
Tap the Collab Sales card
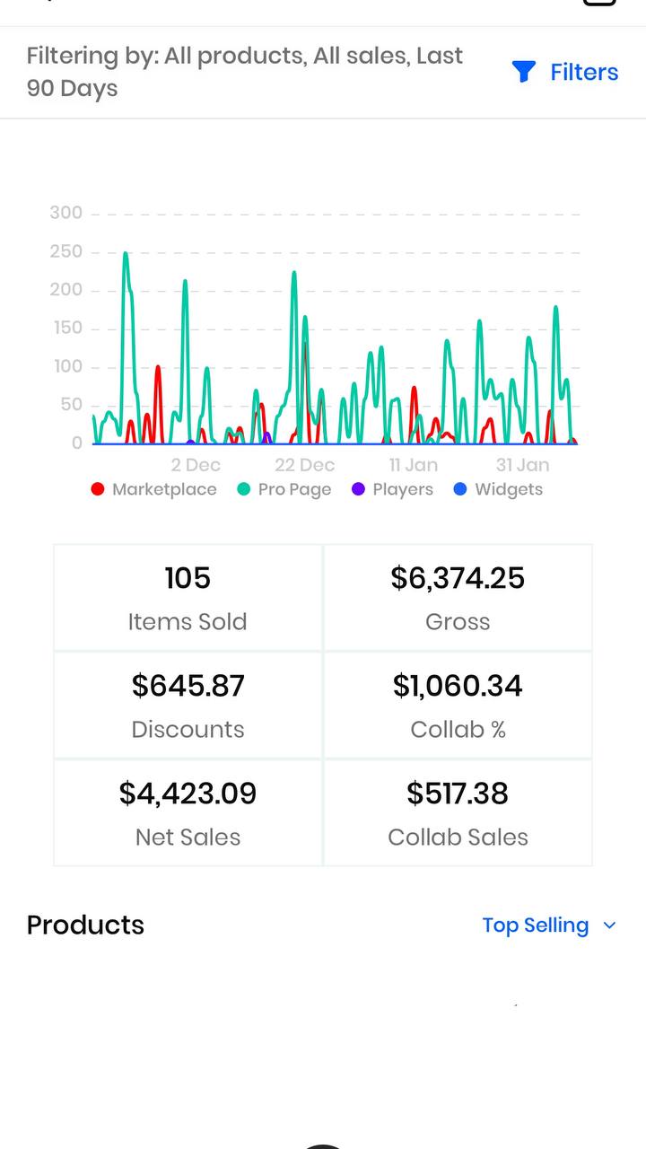click(x=458, y=813)
